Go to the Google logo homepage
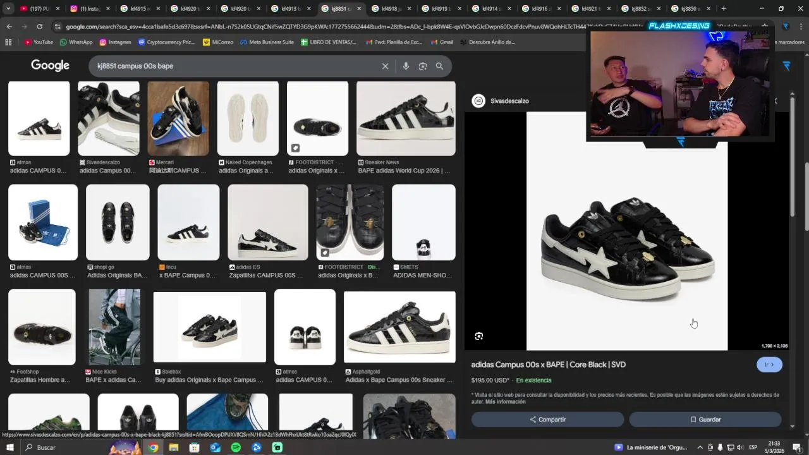 pos(50,66)
